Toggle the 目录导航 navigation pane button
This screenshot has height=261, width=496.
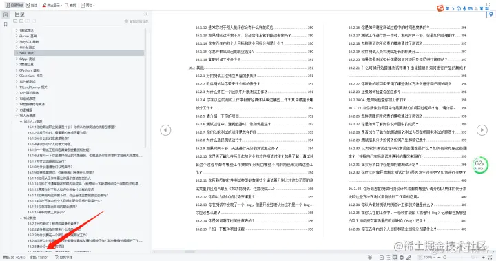pyautogui.click(x=14, y=5)
